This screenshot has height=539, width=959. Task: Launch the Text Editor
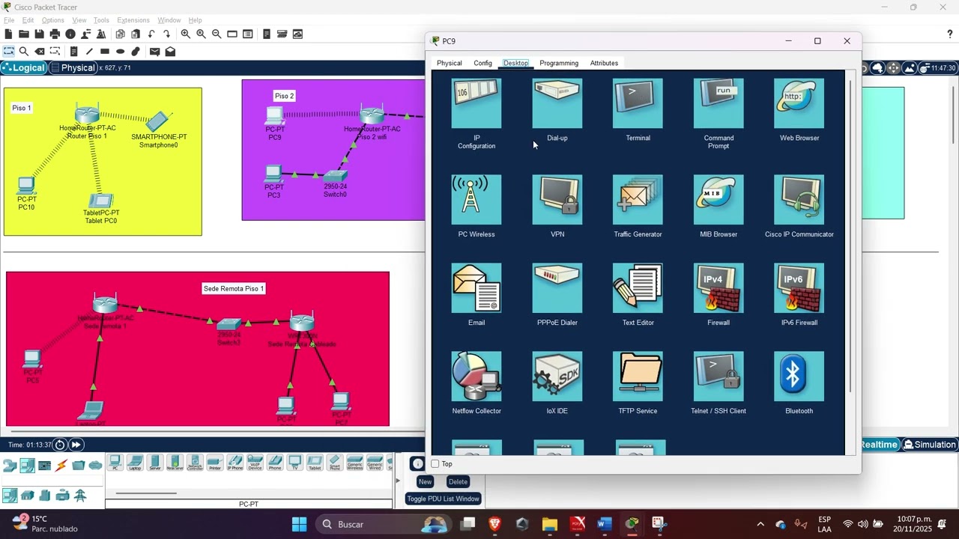tap(638, 288)
